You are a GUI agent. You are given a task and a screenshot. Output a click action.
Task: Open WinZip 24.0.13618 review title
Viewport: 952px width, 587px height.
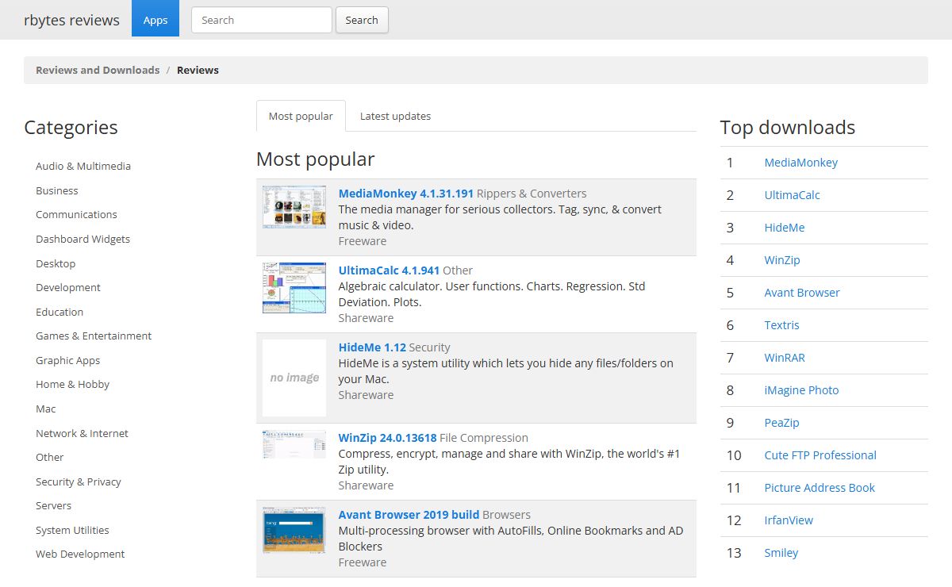pos(387,438)
